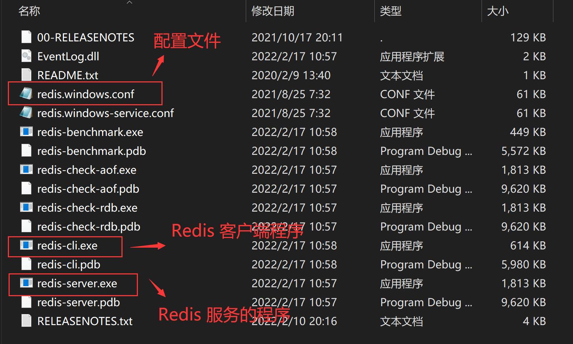The height and width of the screenshot is (344, 573).
Task: Click the README.txt document icon
Action: [26, 75]
